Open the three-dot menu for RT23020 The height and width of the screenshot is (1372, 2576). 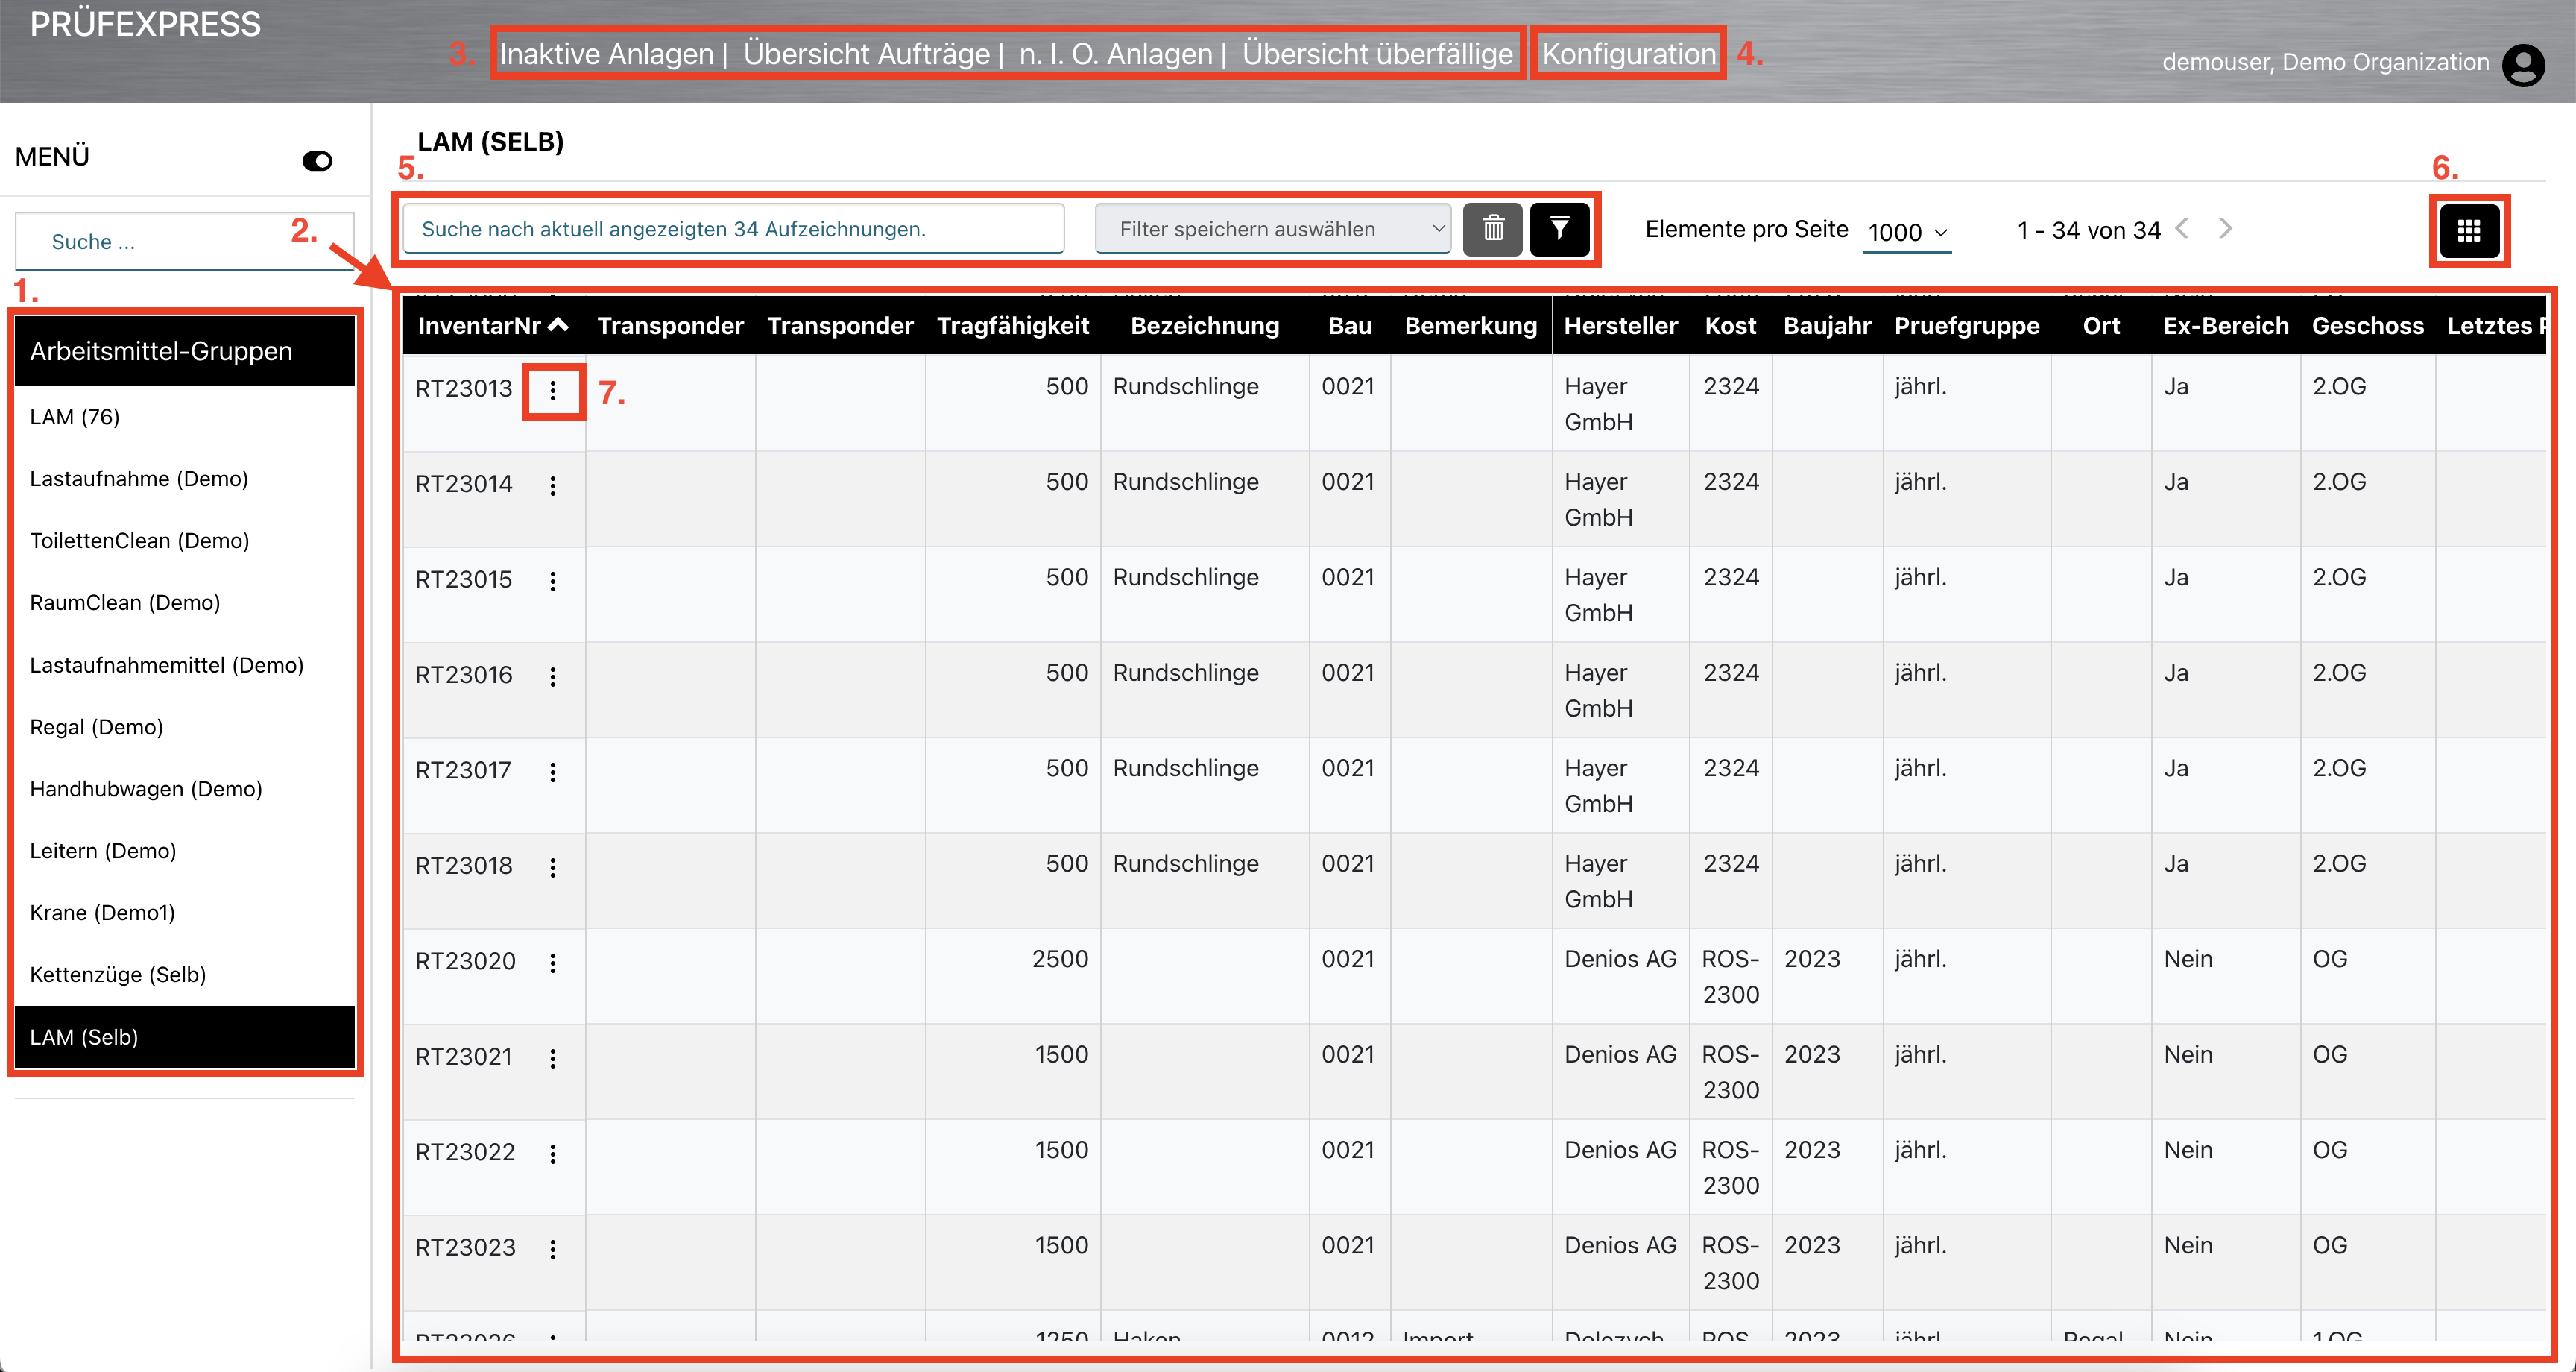553,963
